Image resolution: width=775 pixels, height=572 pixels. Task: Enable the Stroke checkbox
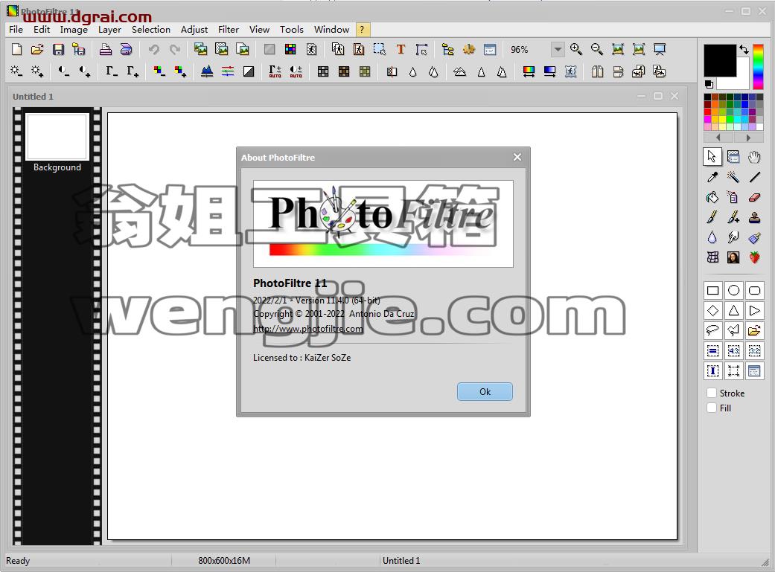(712, 393)
